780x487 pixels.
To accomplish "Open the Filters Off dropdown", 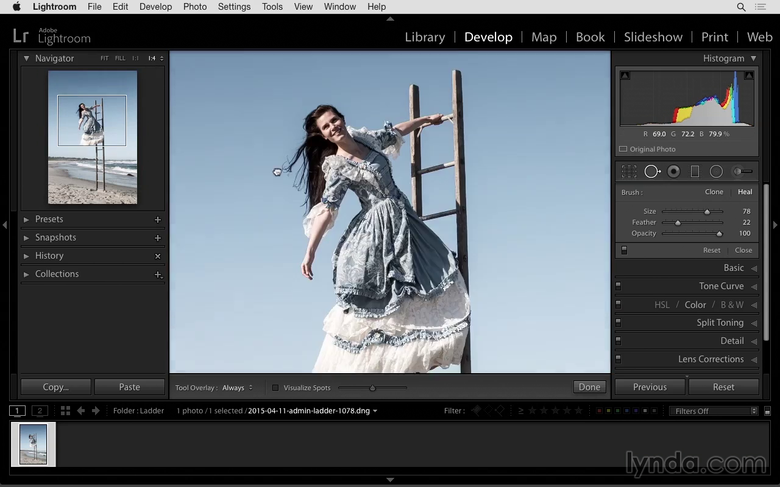I will pos(713,412).
